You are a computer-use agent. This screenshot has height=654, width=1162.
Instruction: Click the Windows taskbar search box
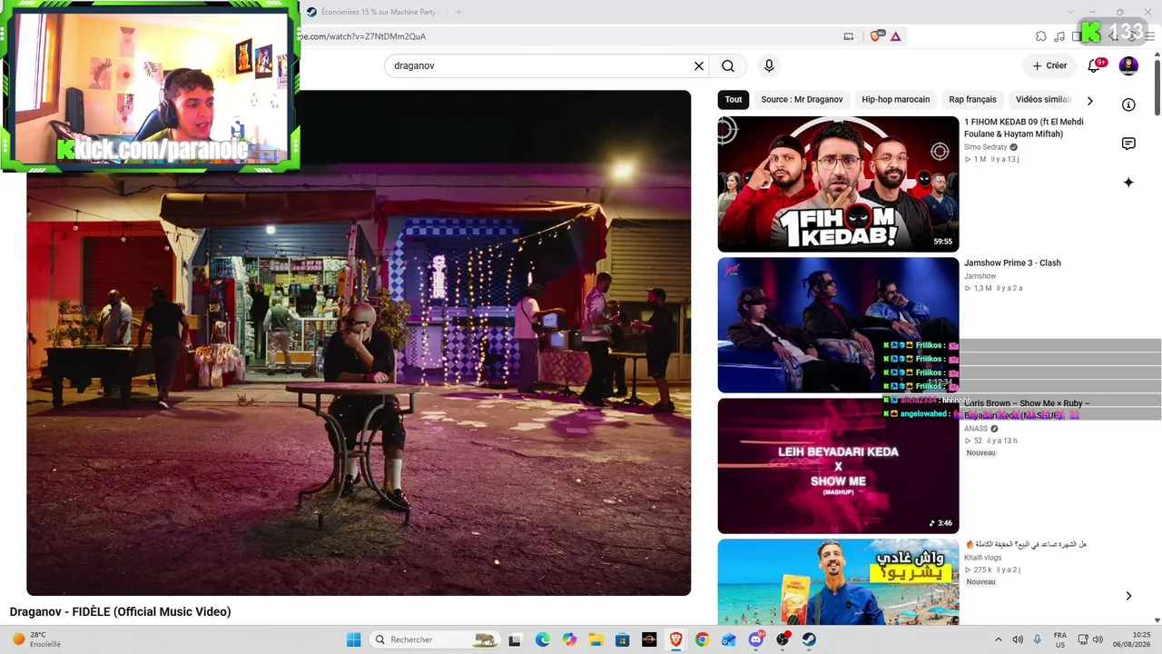[x=434, y=639]
